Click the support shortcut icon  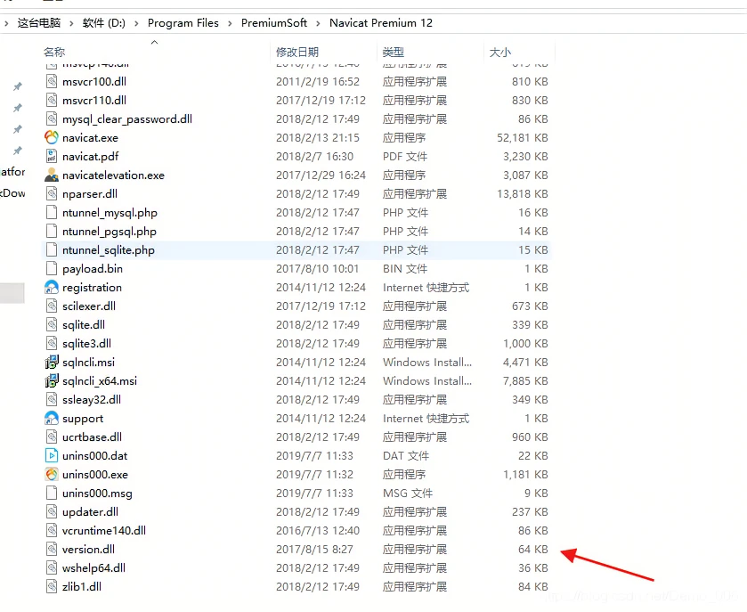click(52, 418)
